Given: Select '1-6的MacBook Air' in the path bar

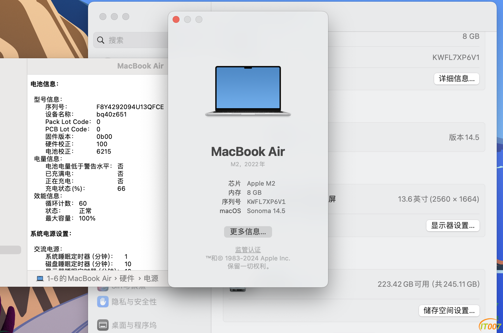Looking at the screenshot, I should 74,278.
